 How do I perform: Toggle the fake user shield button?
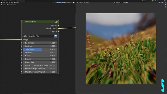click(56, 36)
